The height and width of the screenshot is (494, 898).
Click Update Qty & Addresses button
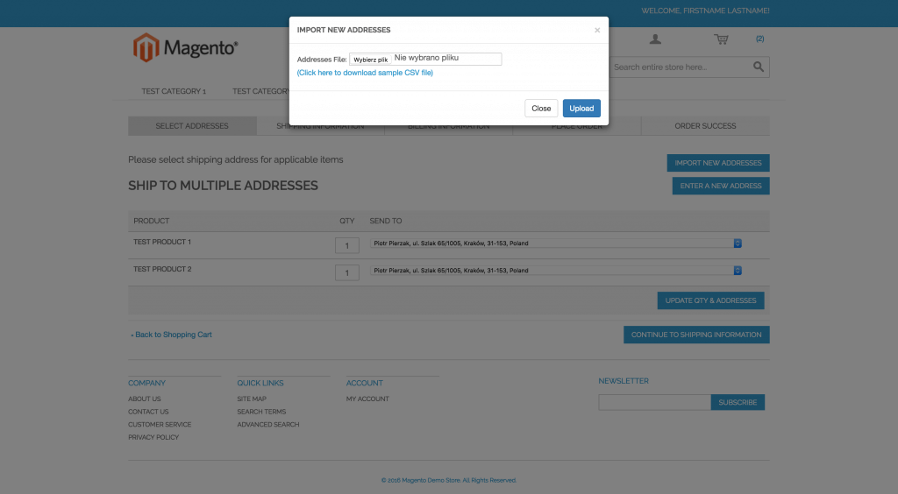point(710,300)
